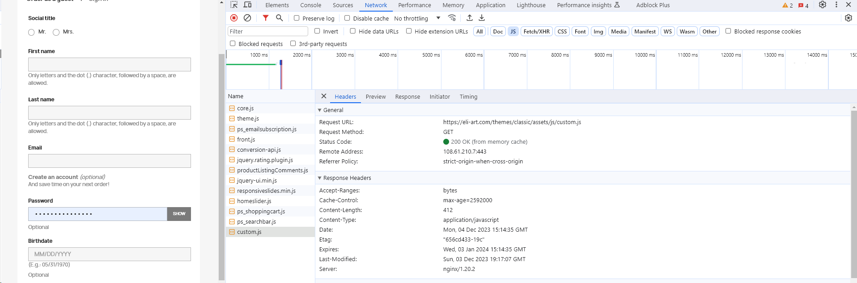
Task: Select the Mrs. radio button
Action: 56,32
